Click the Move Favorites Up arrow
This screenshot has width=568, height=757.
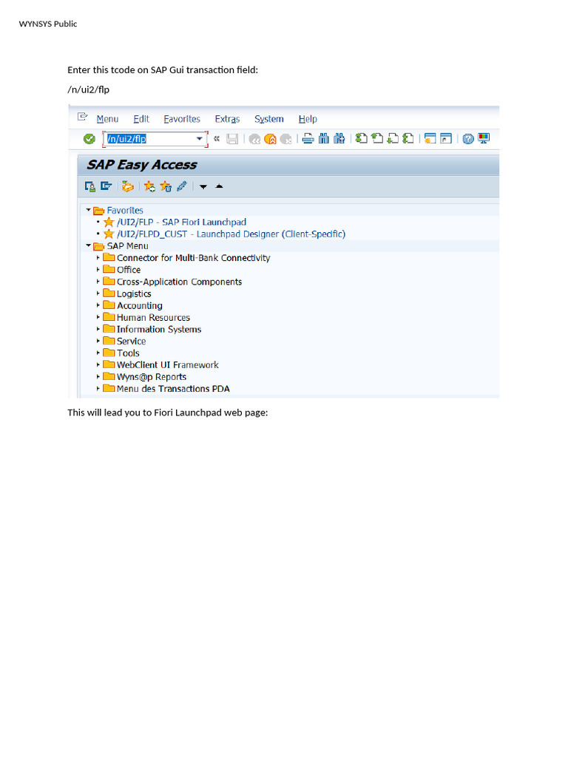(219, 186)
